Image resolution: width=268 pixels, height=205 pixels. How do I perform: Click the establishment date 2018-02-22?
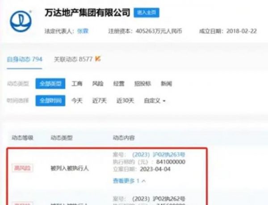(x=242, y=31)
